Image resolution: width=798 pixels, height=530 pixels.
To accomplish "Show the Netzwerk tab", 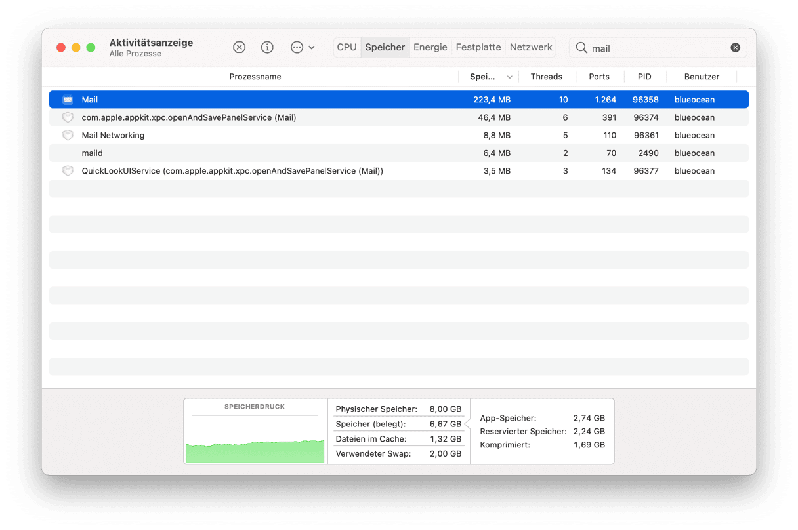I will pos(531,47).
